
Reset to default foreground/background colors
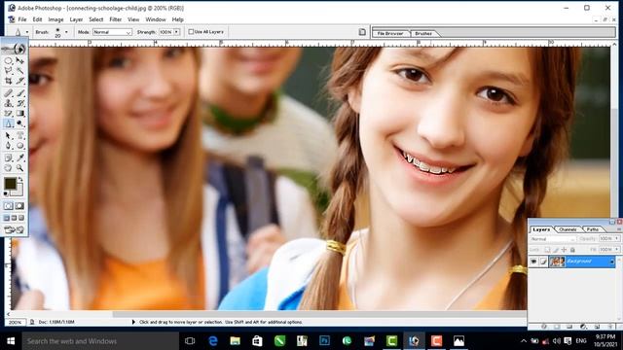pos(6,193)
